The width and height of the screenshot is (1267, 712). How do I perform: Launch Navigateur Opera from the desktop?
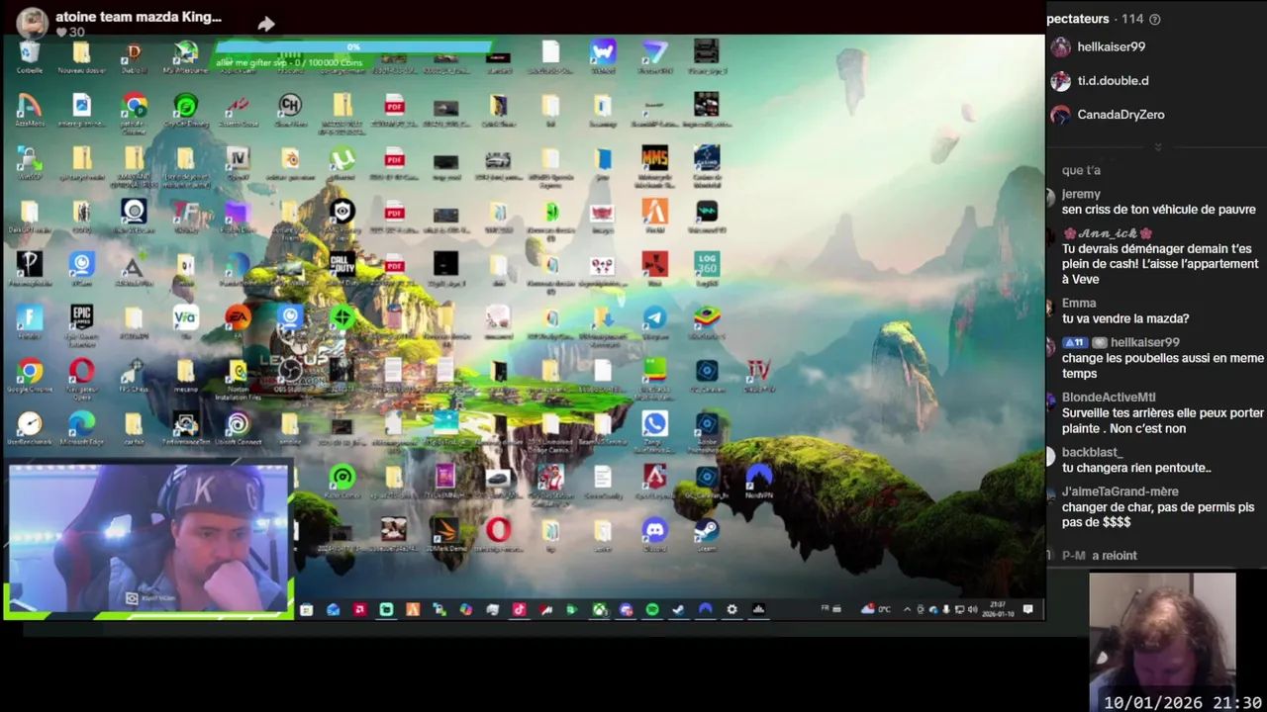coord(81,376)
